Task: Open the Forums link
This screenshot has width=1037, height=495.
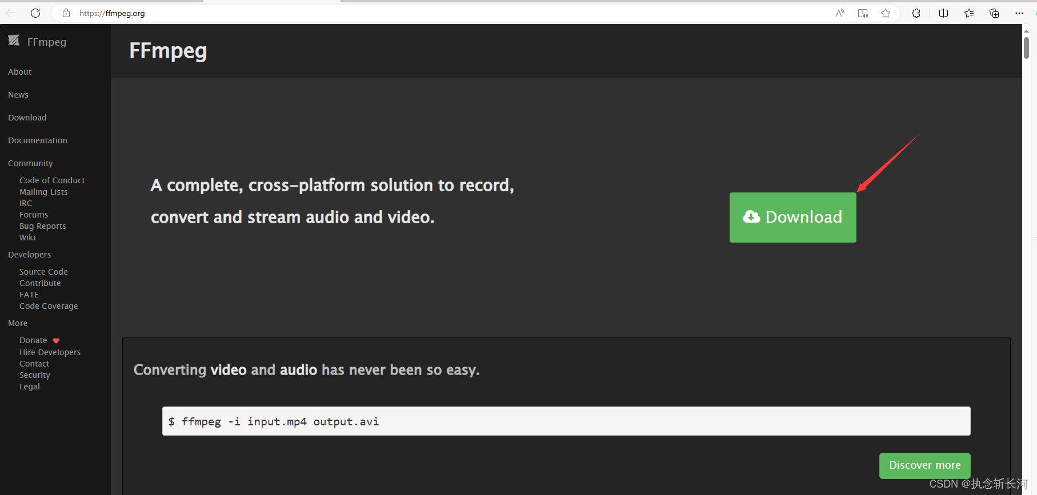Action: [34, 215]
